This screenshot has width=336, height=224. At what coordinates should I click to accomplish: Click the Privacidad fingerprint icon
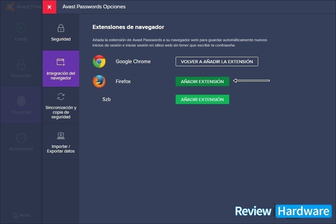pos(21,101)
